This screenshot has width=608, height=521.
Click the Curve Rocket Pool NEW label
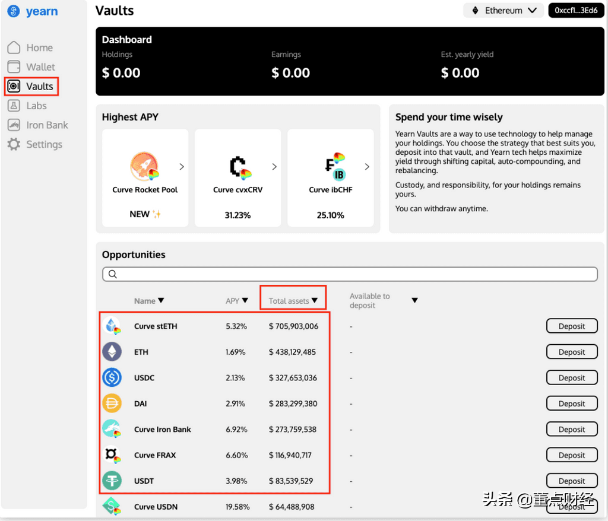coord(145,214)
